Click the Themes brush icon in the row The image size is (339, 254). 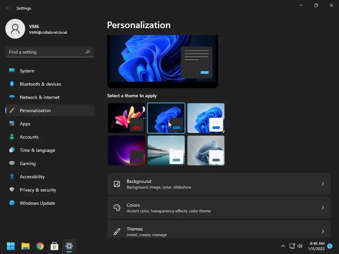tap(117, 232)
